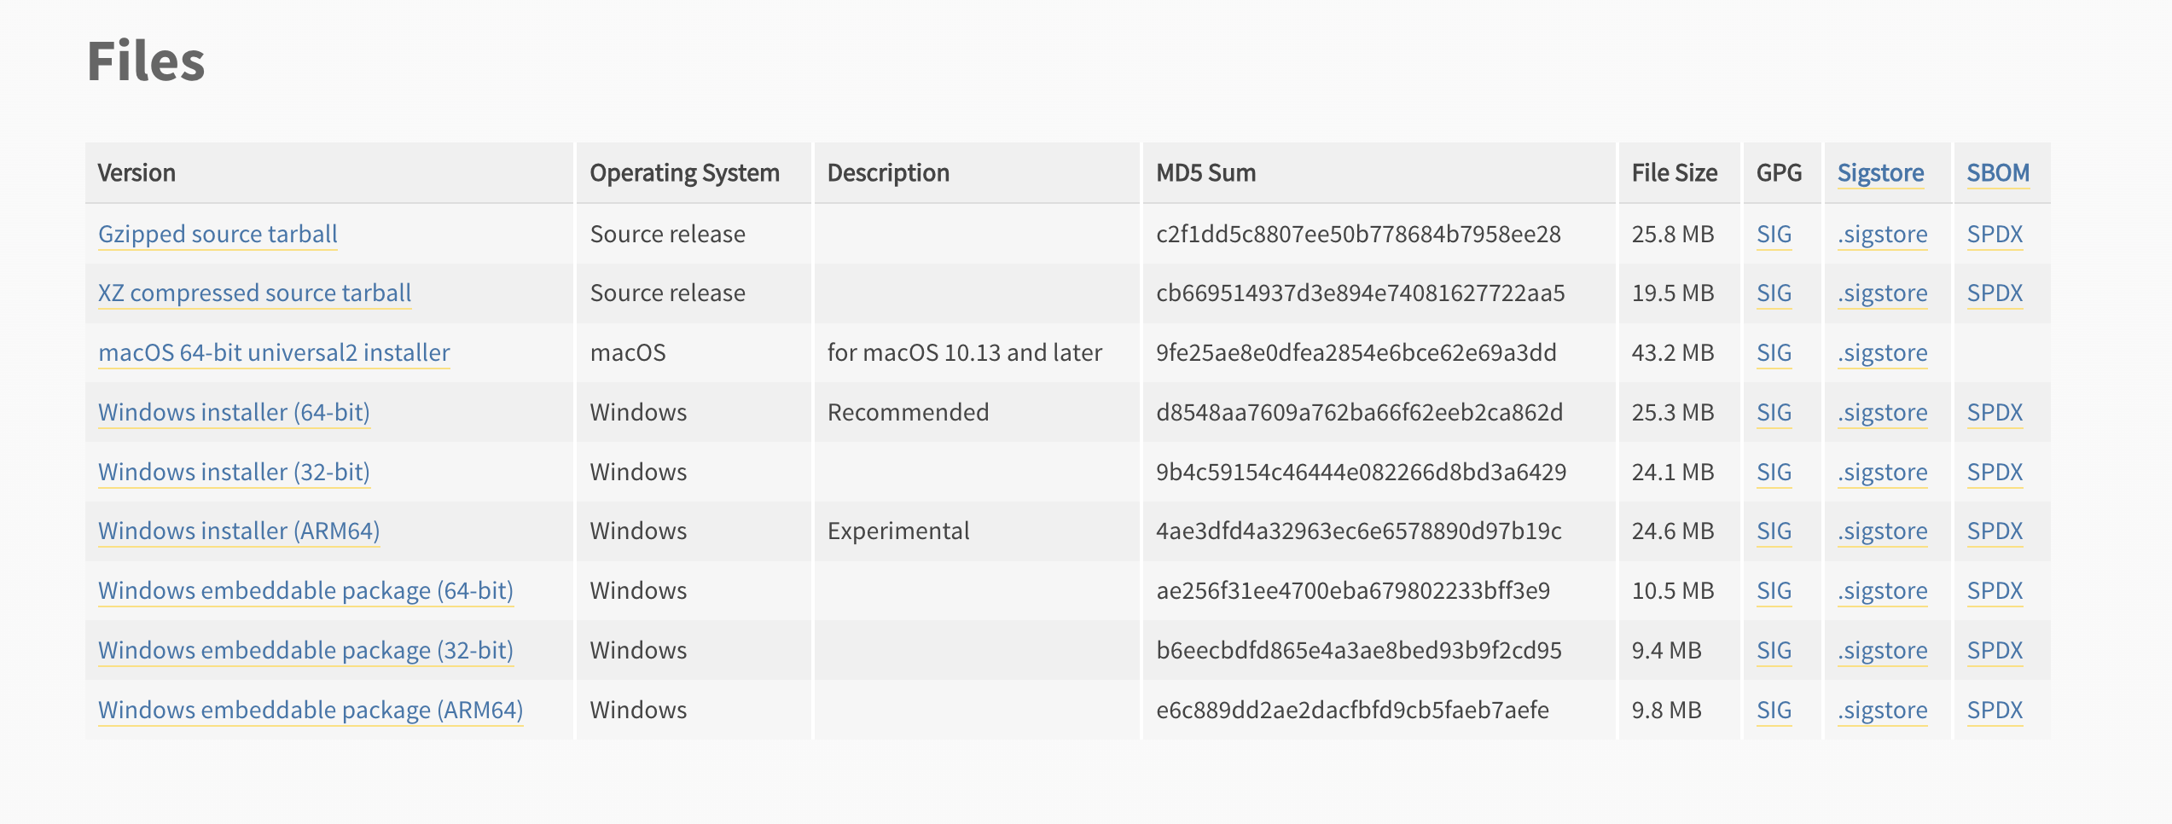Click Windows embeddable package (32-bit) link
The width and height of the screenshot is (2172, 824).
pyautogui.click(x=305, y=650)
